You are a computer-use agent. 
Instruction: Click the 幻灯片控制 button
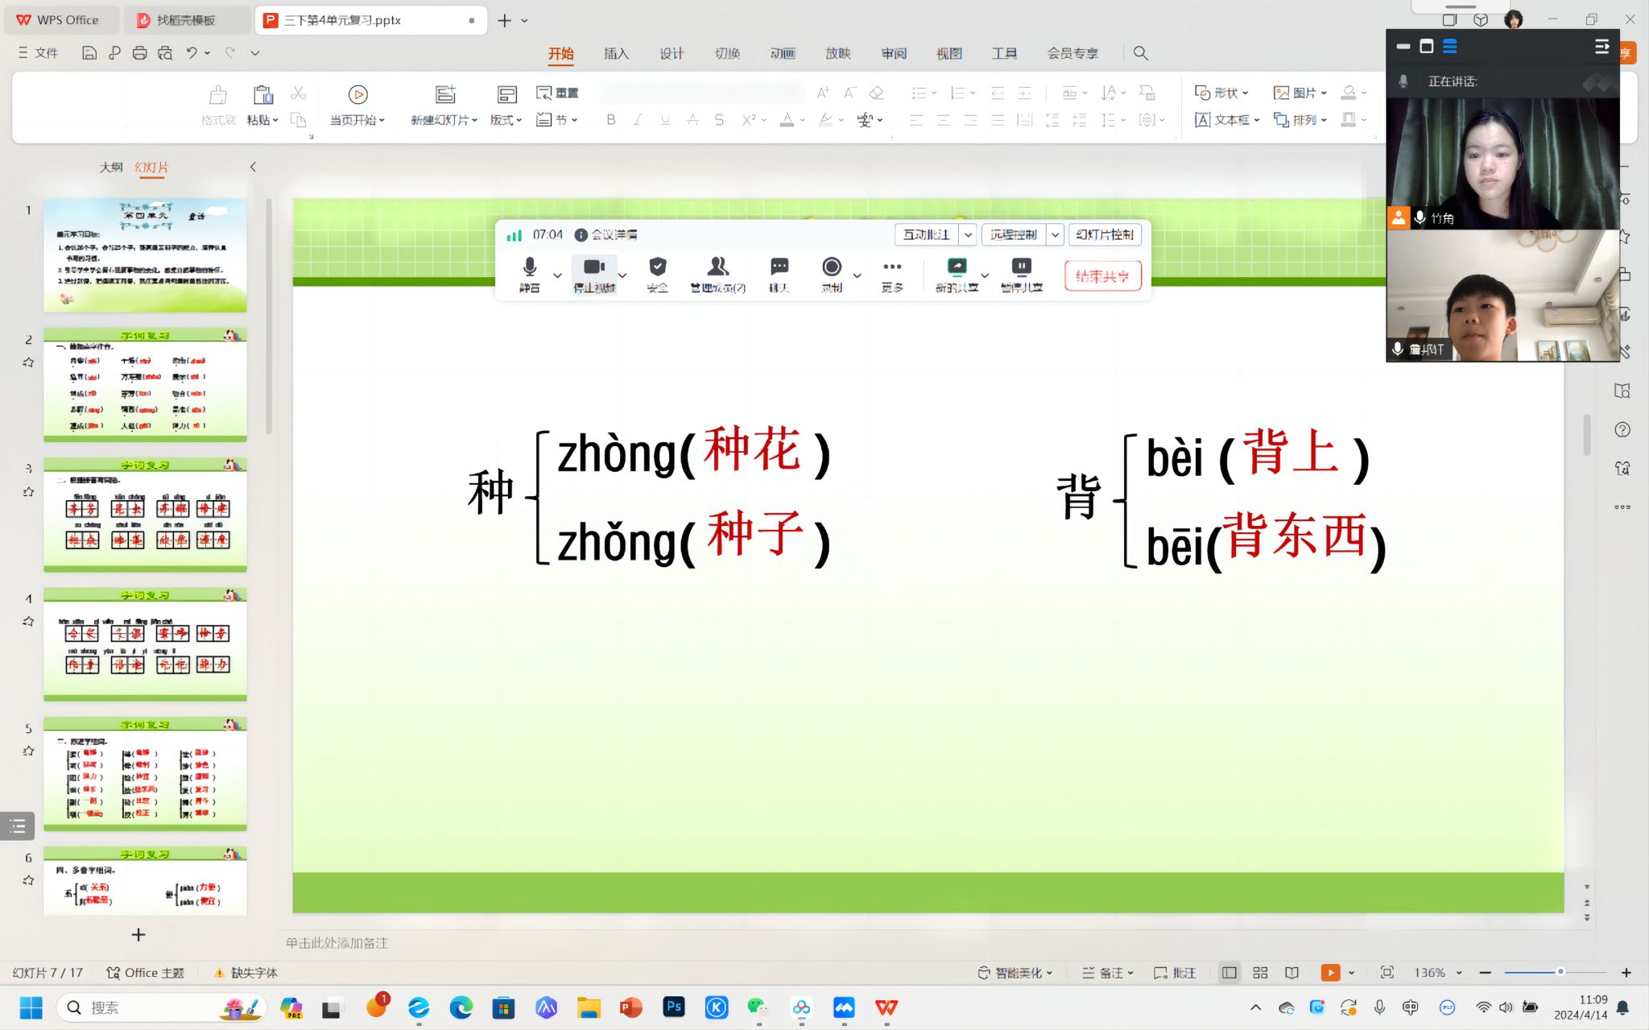[1105, 234]
